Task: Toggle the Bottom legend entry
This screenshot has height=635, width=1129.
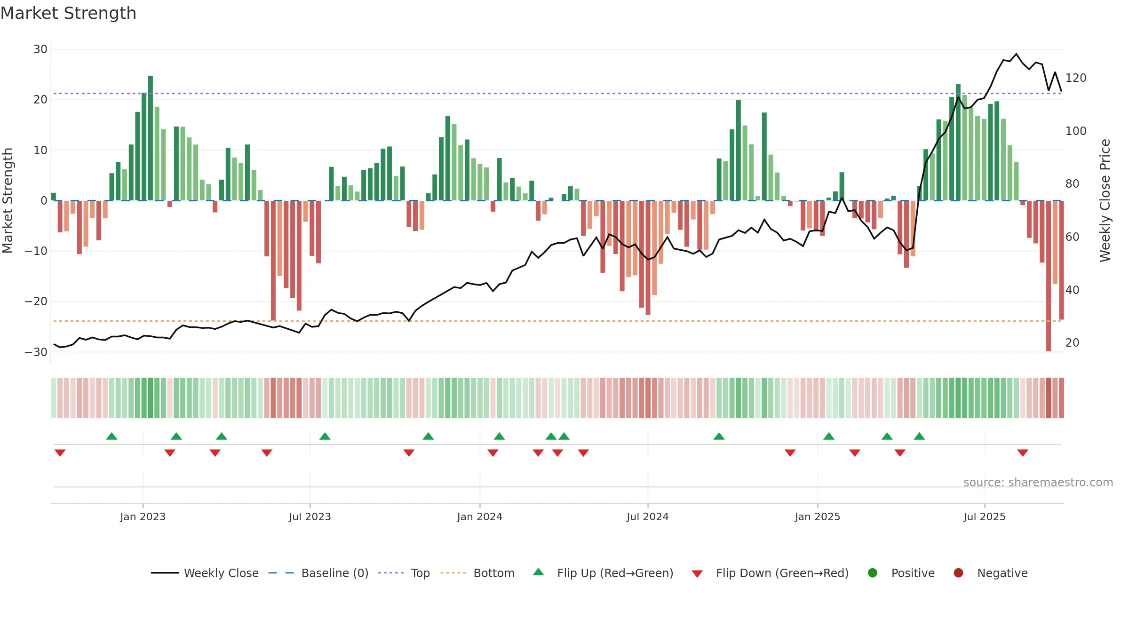Action: (477, 573)
